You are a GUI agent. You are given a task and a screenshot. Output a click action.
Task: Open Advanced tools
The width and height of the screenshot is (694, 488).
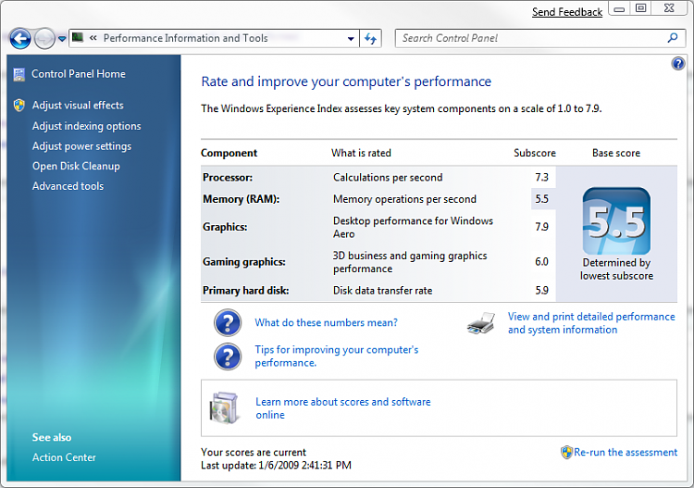pyautogui.click(x=68, y=186)
